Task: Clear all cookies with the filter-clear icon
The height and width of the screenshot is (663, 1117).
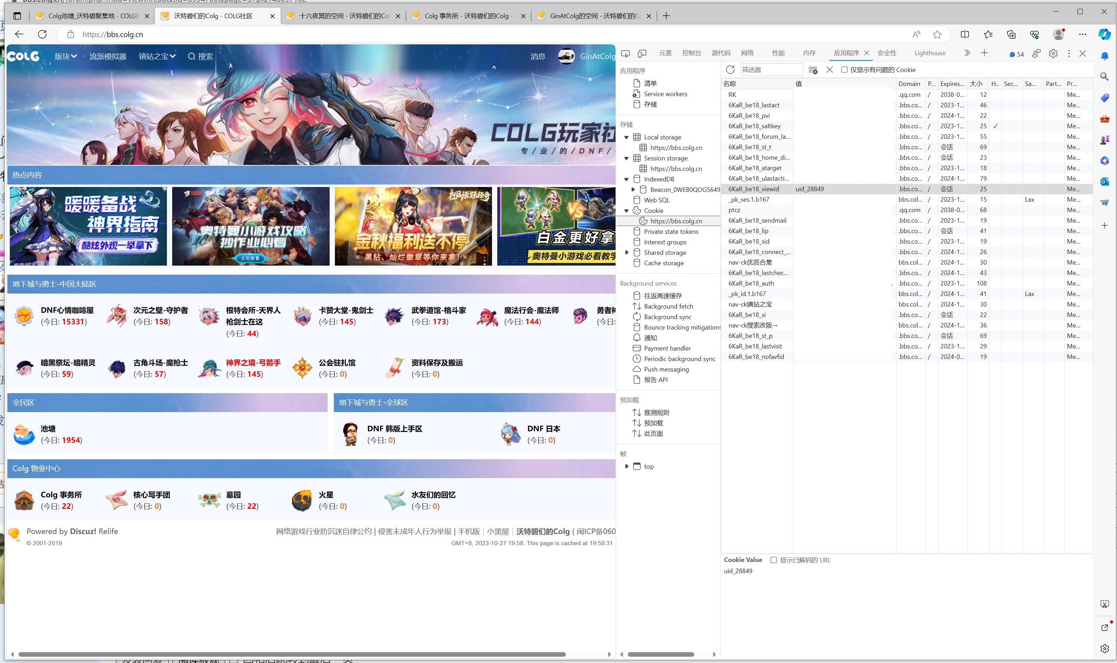Action: point(813,70)
